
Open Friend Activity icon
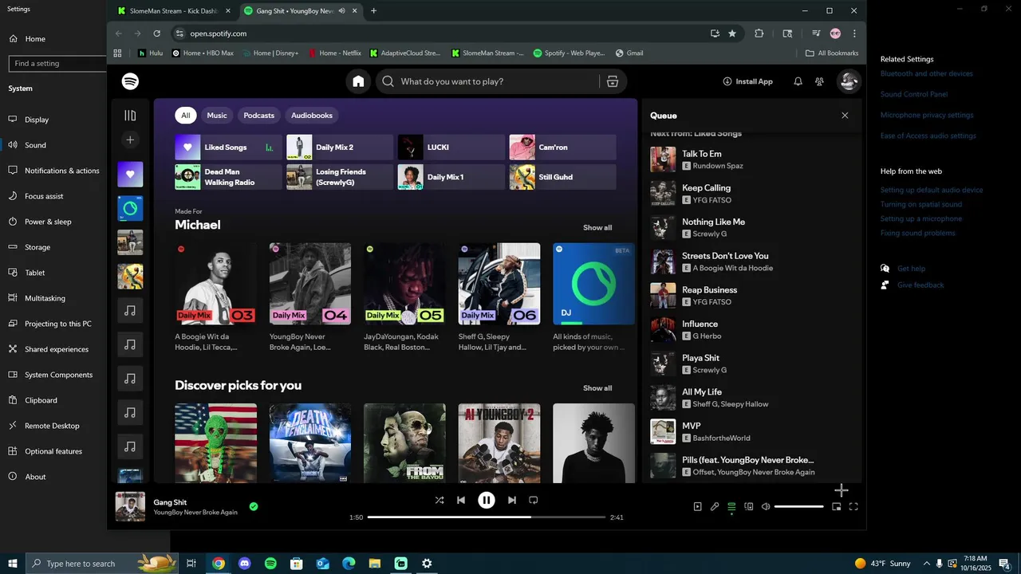[819, 81]
